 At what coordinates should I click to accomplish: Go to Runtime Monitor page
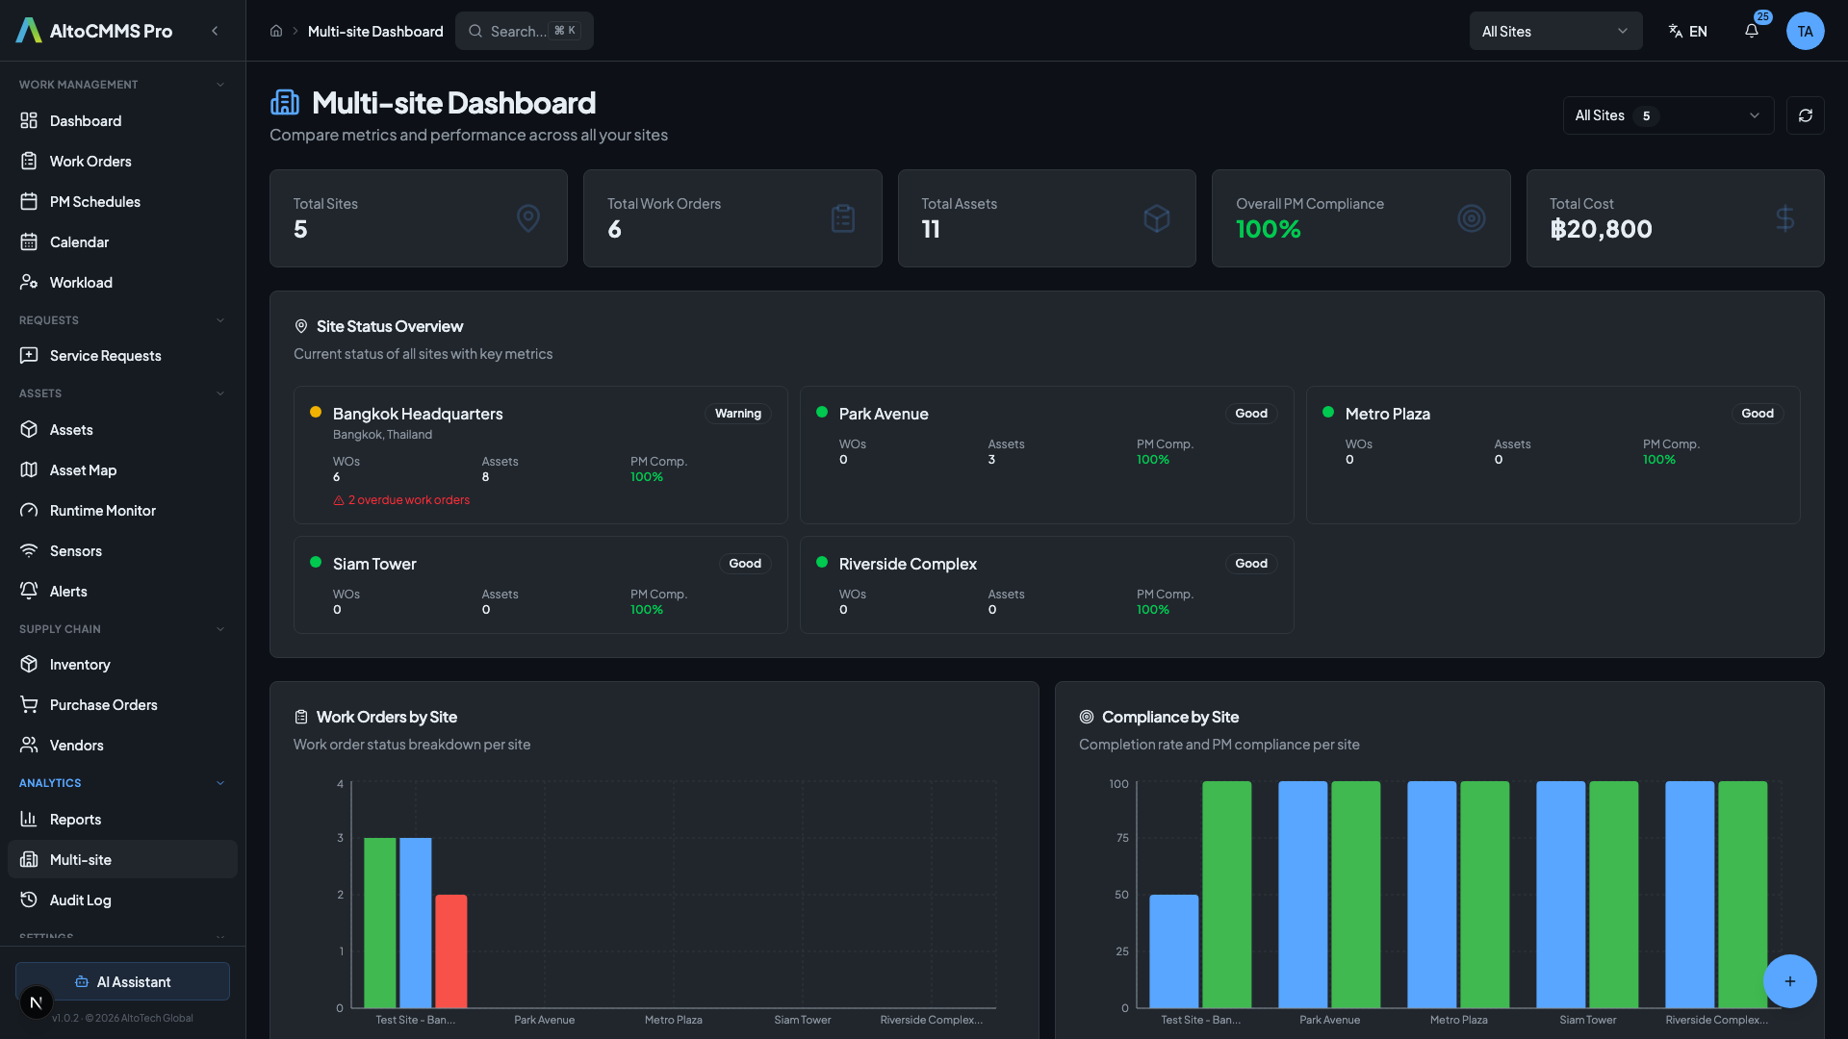[102, 510]
